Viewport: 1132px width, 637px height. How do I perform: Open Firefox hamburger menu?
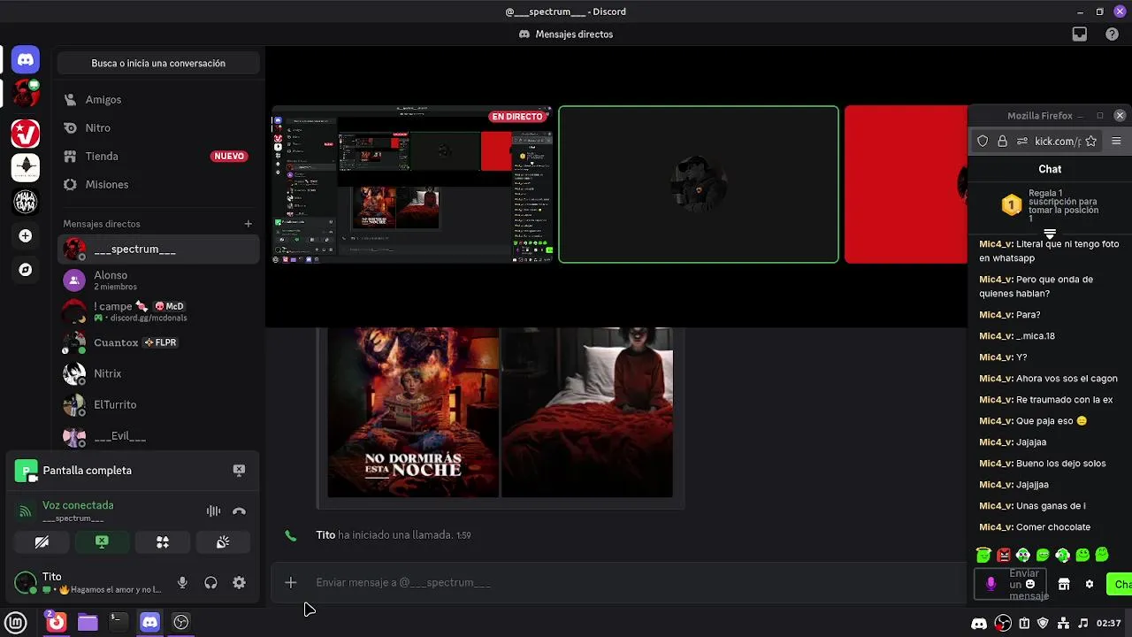click(x=1116, y=141)
